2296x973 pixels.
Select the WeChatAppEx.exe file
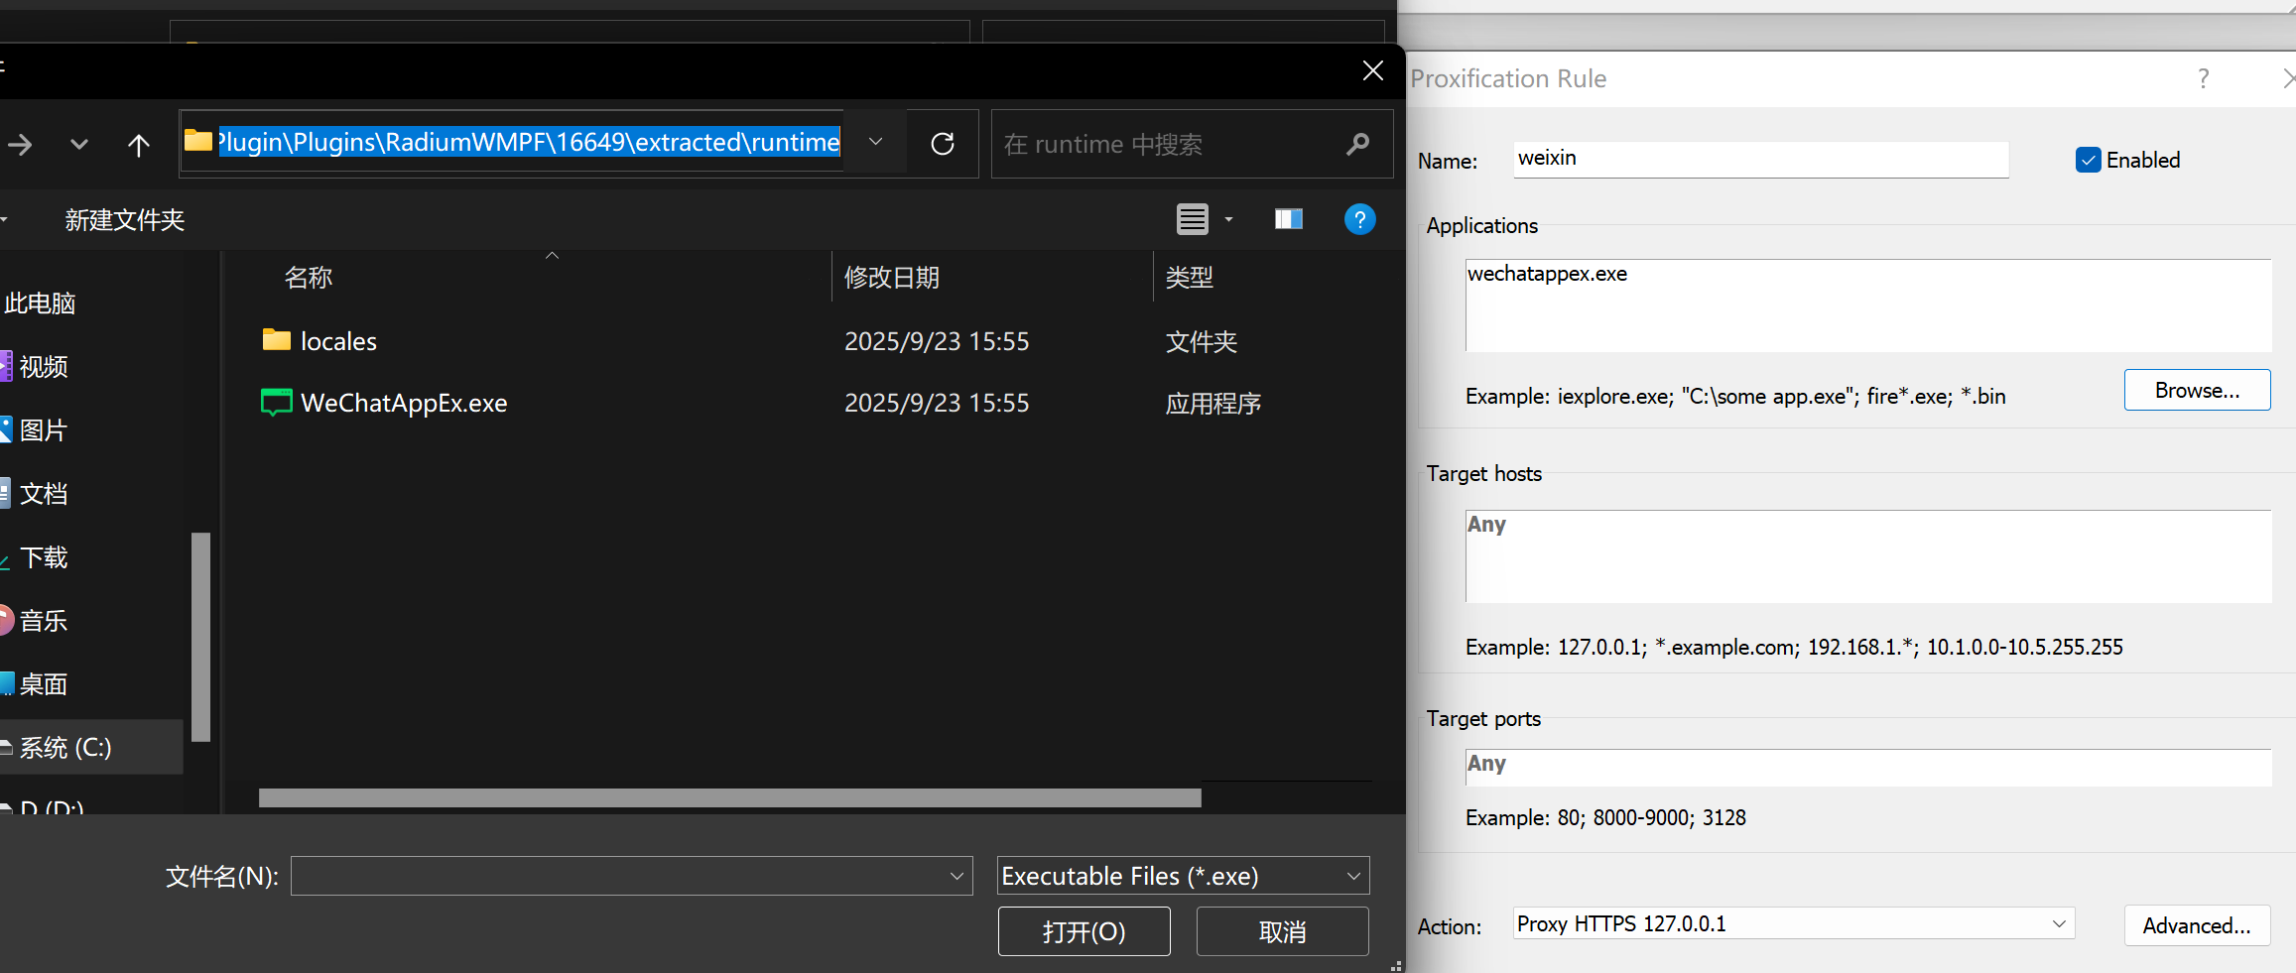click(404, 404)
